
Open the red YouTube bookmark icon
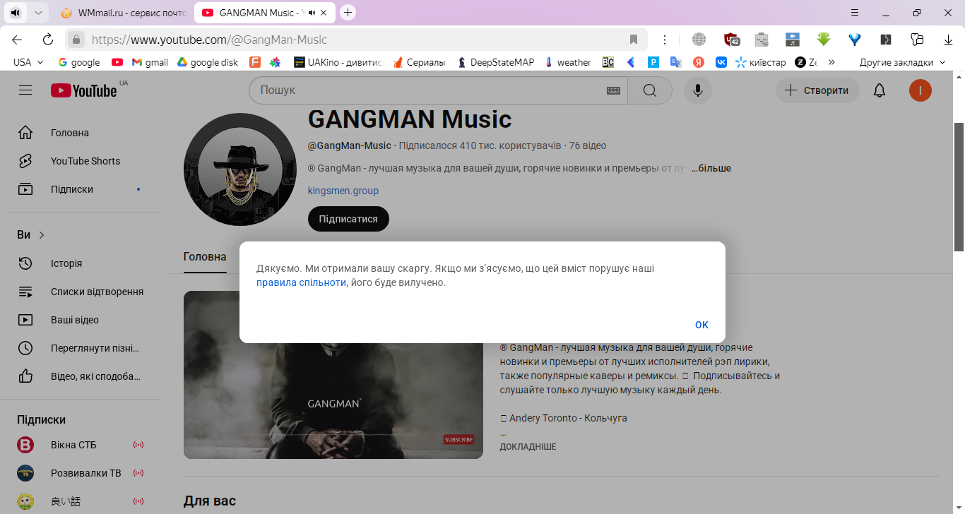117,62
